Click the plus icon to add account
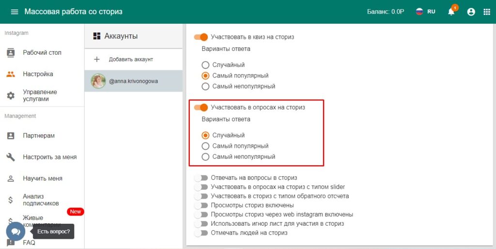496x249 pixels. [x=97, y=59]
